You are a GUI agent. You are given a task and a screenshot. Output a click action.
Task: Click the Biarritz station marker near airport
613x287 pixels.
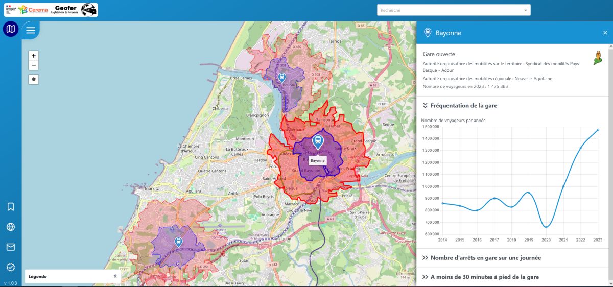pos(178,242)
